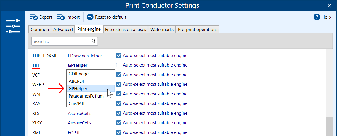The width and height of the screenshot is (337, 136).
Task: Go to the File extension aliases tab
Action: coord(126,29)
